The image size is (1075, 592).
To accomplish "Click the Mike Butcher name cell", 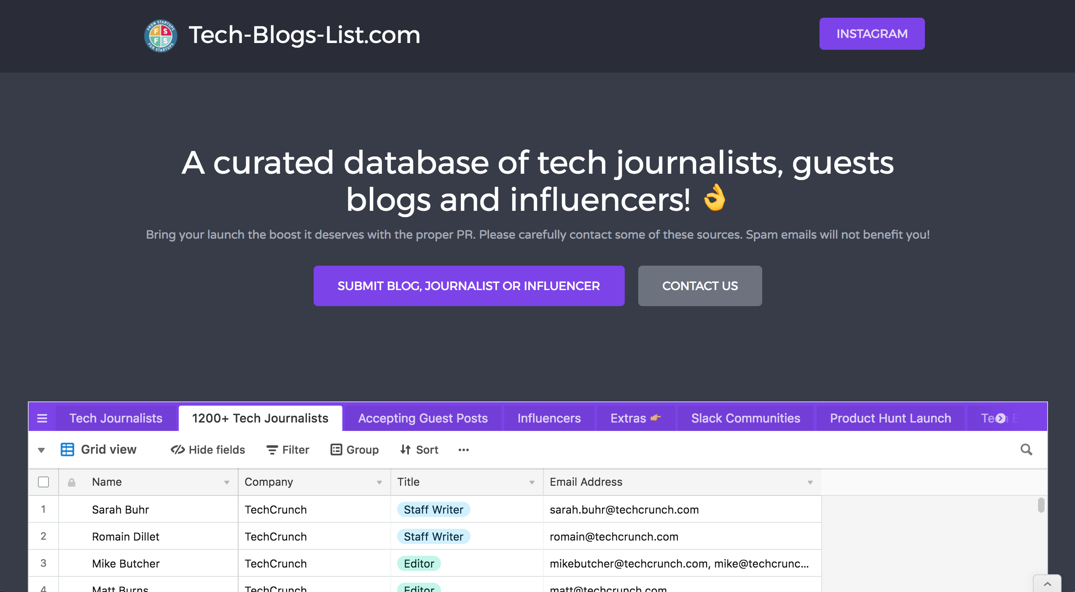I will pos(148,563).
